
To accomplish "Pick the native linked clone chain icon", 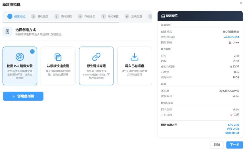I will 96,57.
